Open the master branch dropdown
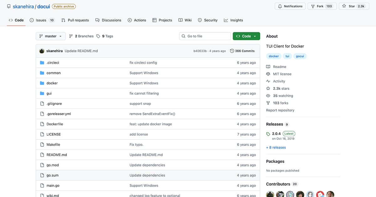The image size is (376, 197). coord(50,36)
